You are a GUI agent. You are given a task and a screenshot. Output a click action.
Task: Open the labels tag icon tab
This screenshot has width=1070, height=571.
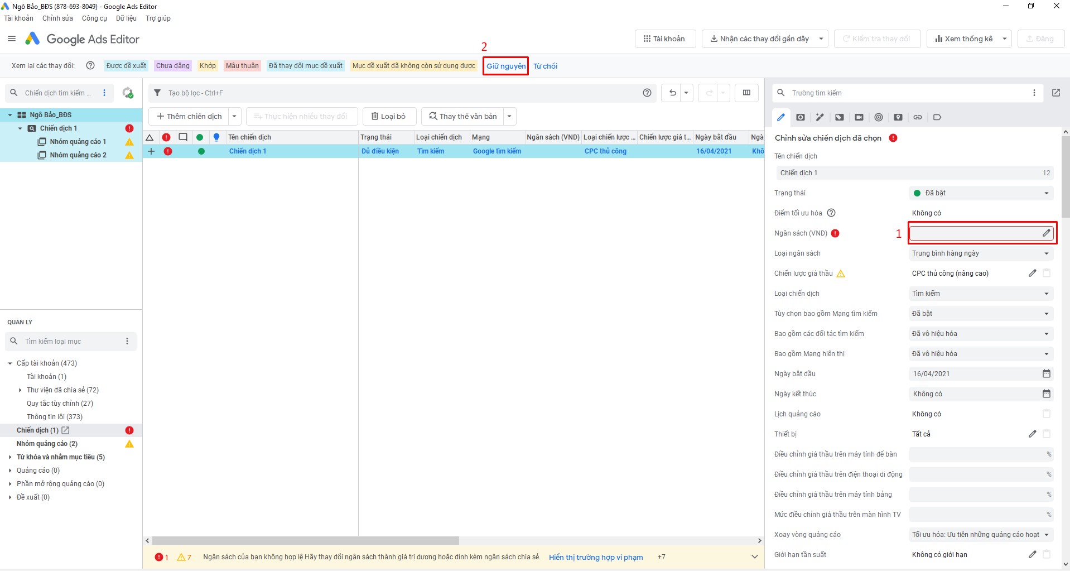click(x=937, y=117)
